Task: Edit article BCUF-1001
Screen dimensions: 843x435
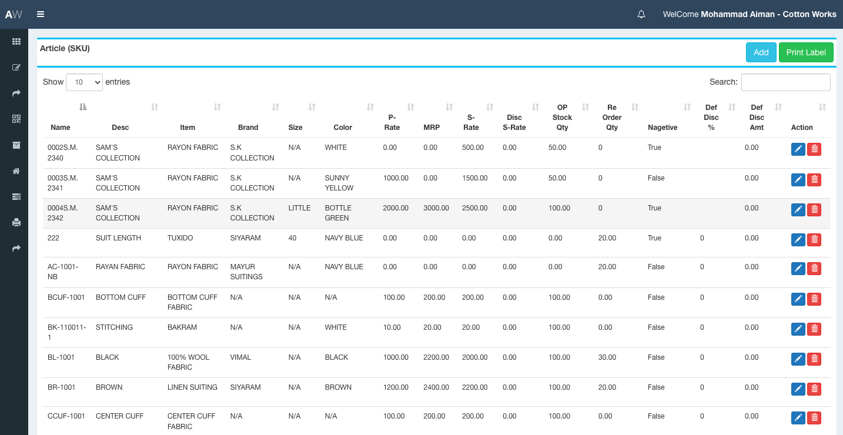Action: coord(798,299)
